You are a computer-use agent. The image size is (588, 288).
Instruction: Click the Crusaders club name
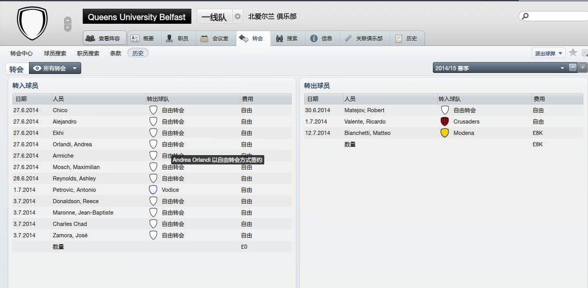click(466, 122)
